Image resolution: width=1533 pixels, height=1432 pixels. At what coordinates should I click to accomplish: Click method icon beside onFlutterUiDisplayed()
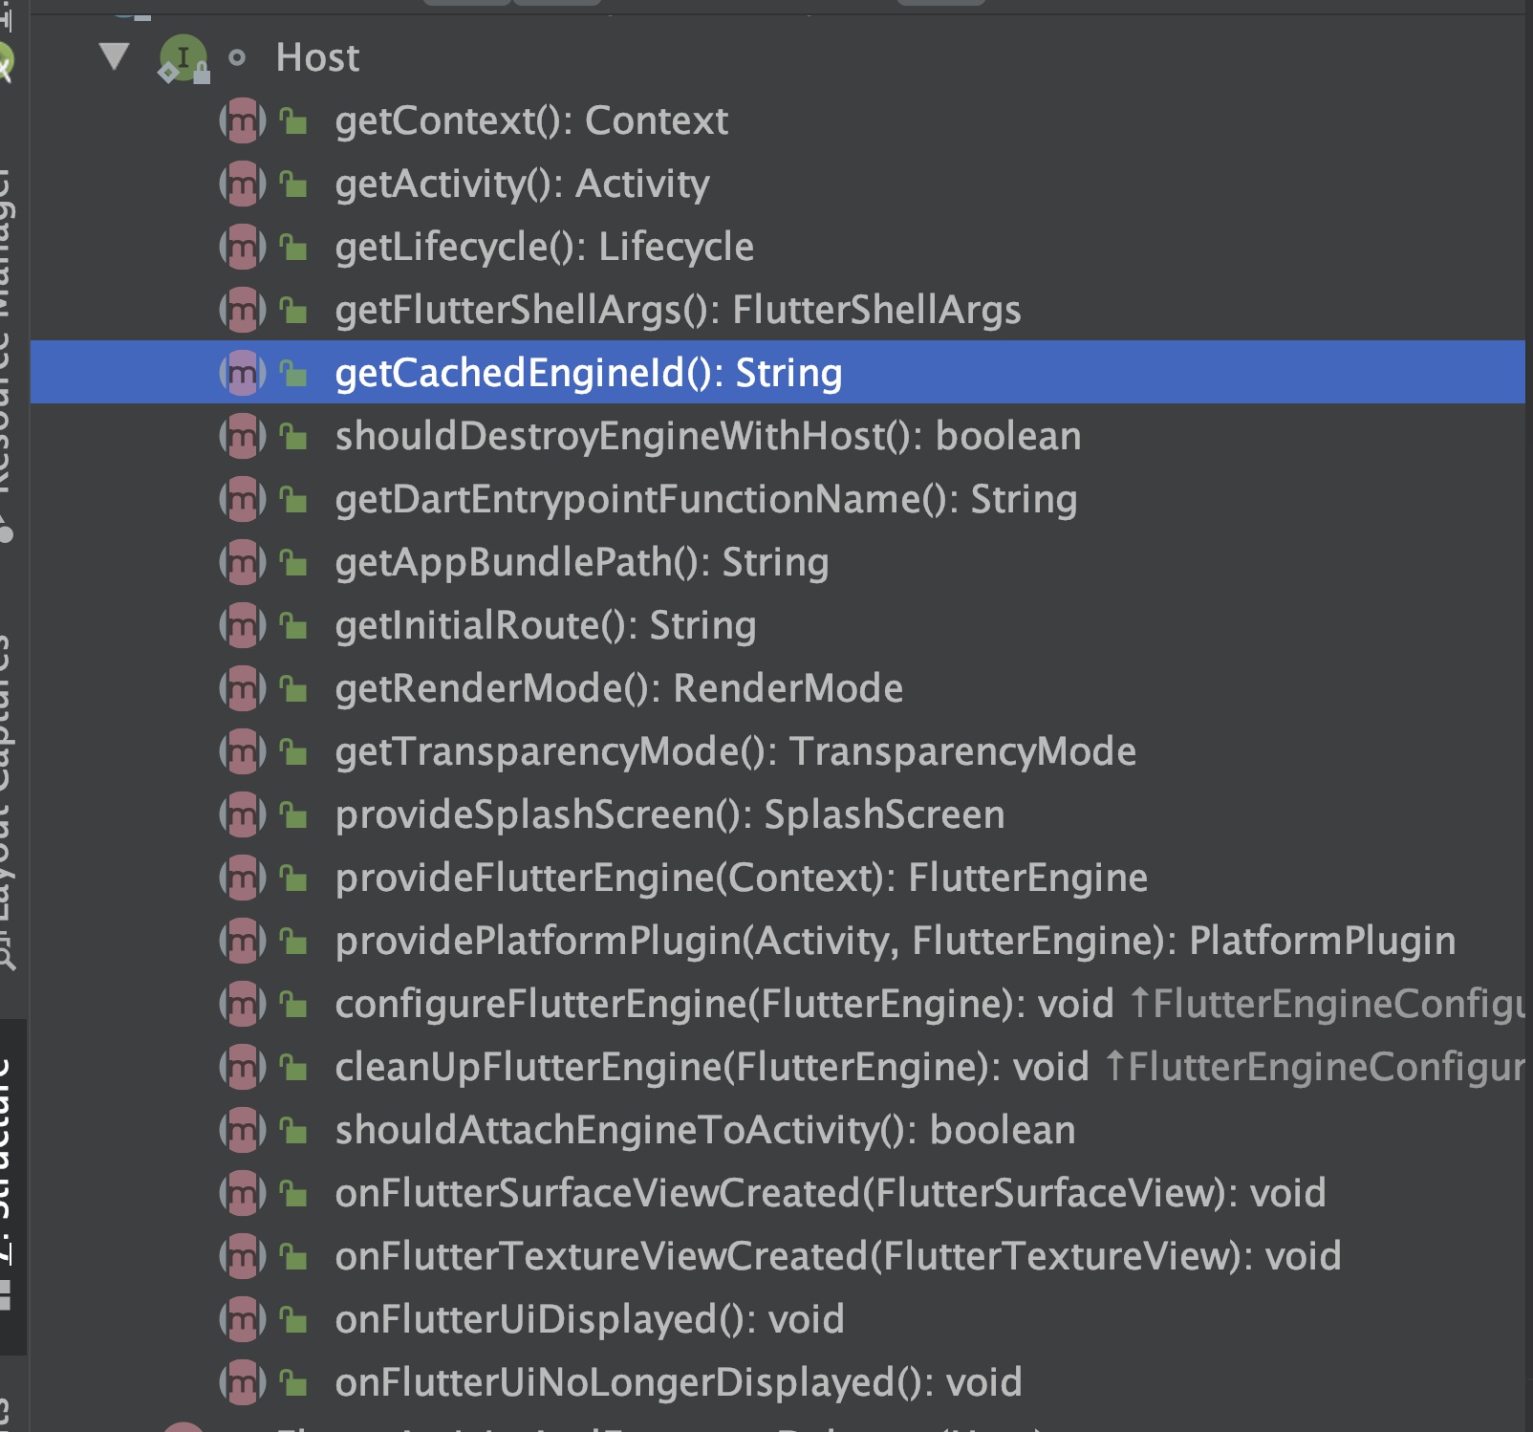tap(243, 1320)
